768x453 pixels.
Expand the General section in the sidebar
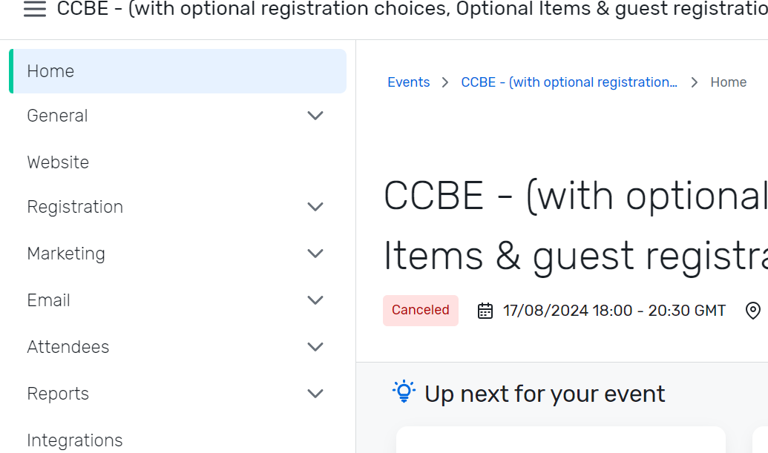click(x=315, y=116)
